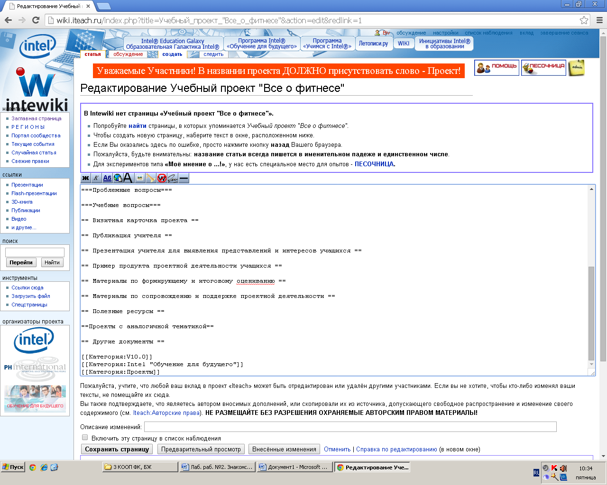607x485 pixels.
Task: Open the Internet Explorer quick launch icon
Action: [x=44, y=467]
